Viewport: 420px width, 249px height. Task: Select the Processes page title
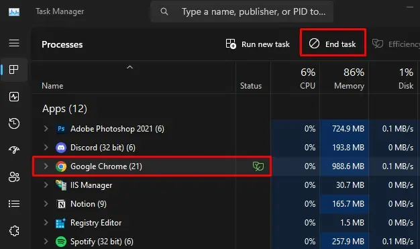point(62,44)
